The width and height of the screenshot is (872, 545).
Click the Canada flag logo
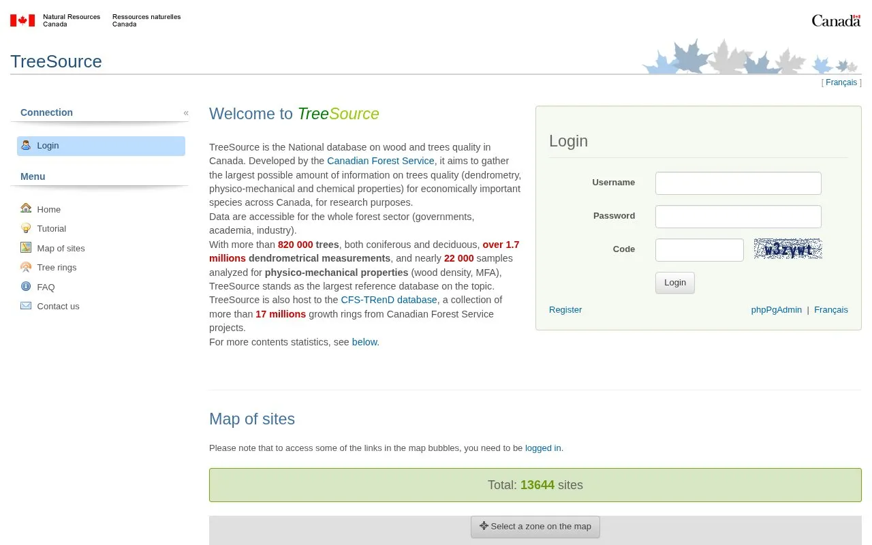click(x=22, y=20)
